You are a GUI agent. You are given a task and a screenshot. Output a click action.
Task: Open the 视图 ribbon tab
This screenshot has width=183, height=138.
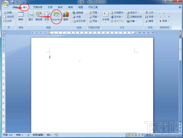coord(81,7)
